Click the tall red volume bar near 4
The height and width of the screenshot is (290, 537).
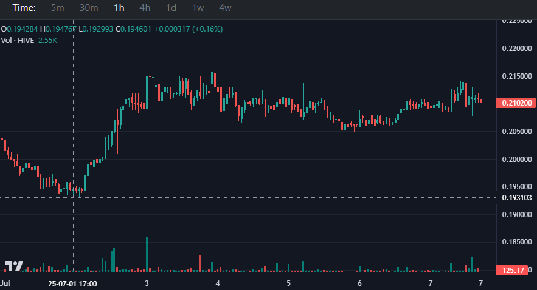point(200,263)
